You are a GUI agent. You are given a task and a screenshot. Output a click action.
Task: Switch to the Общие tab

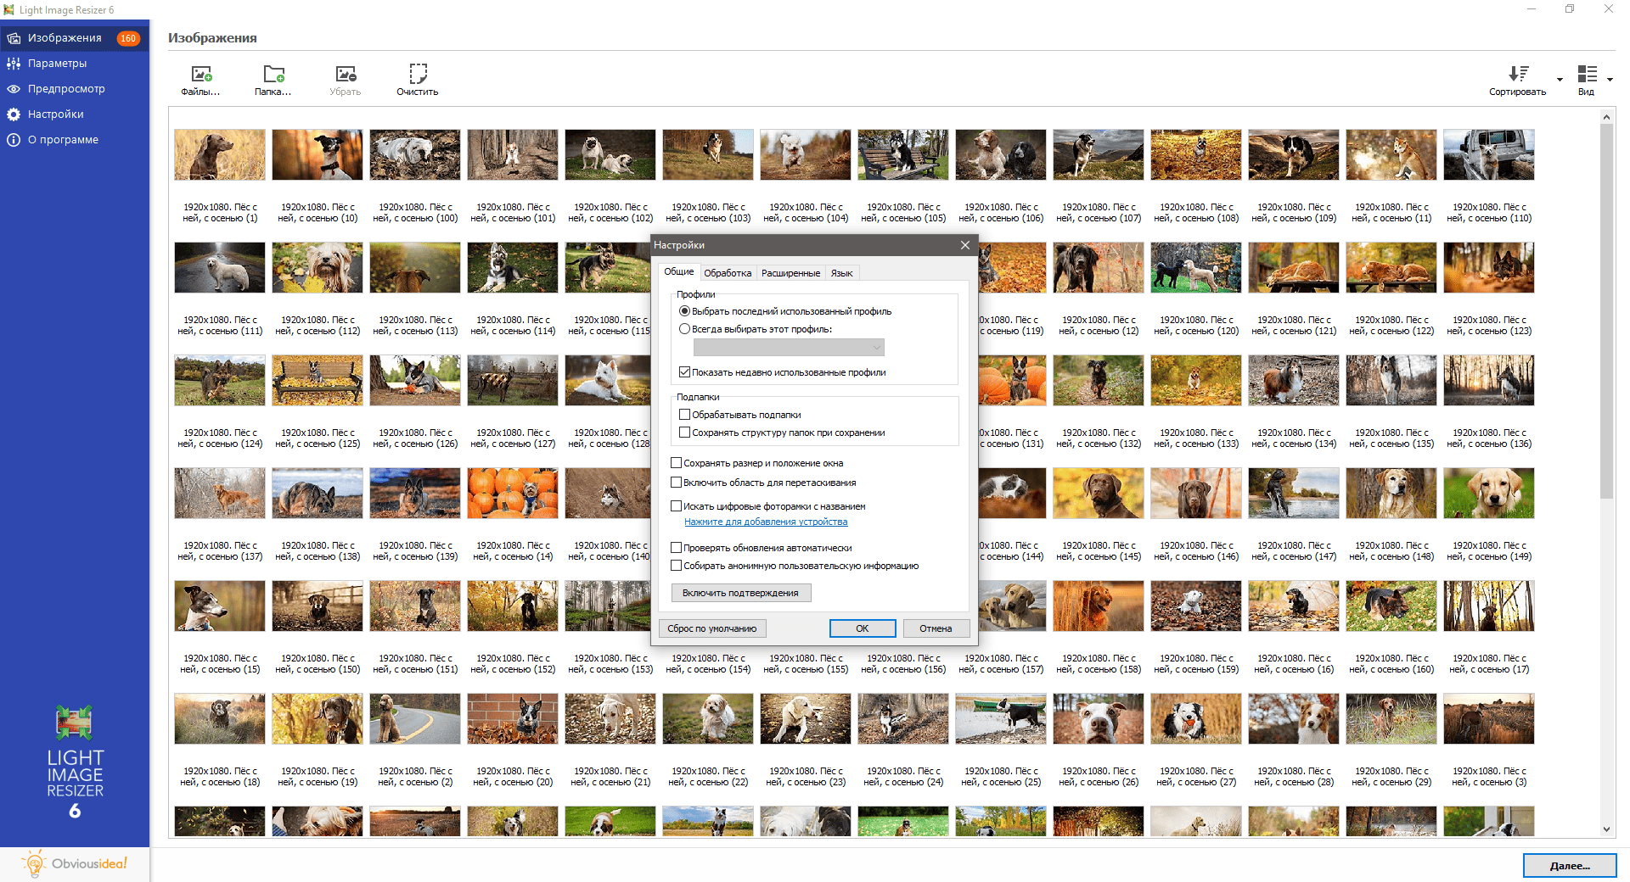[679, 272]
